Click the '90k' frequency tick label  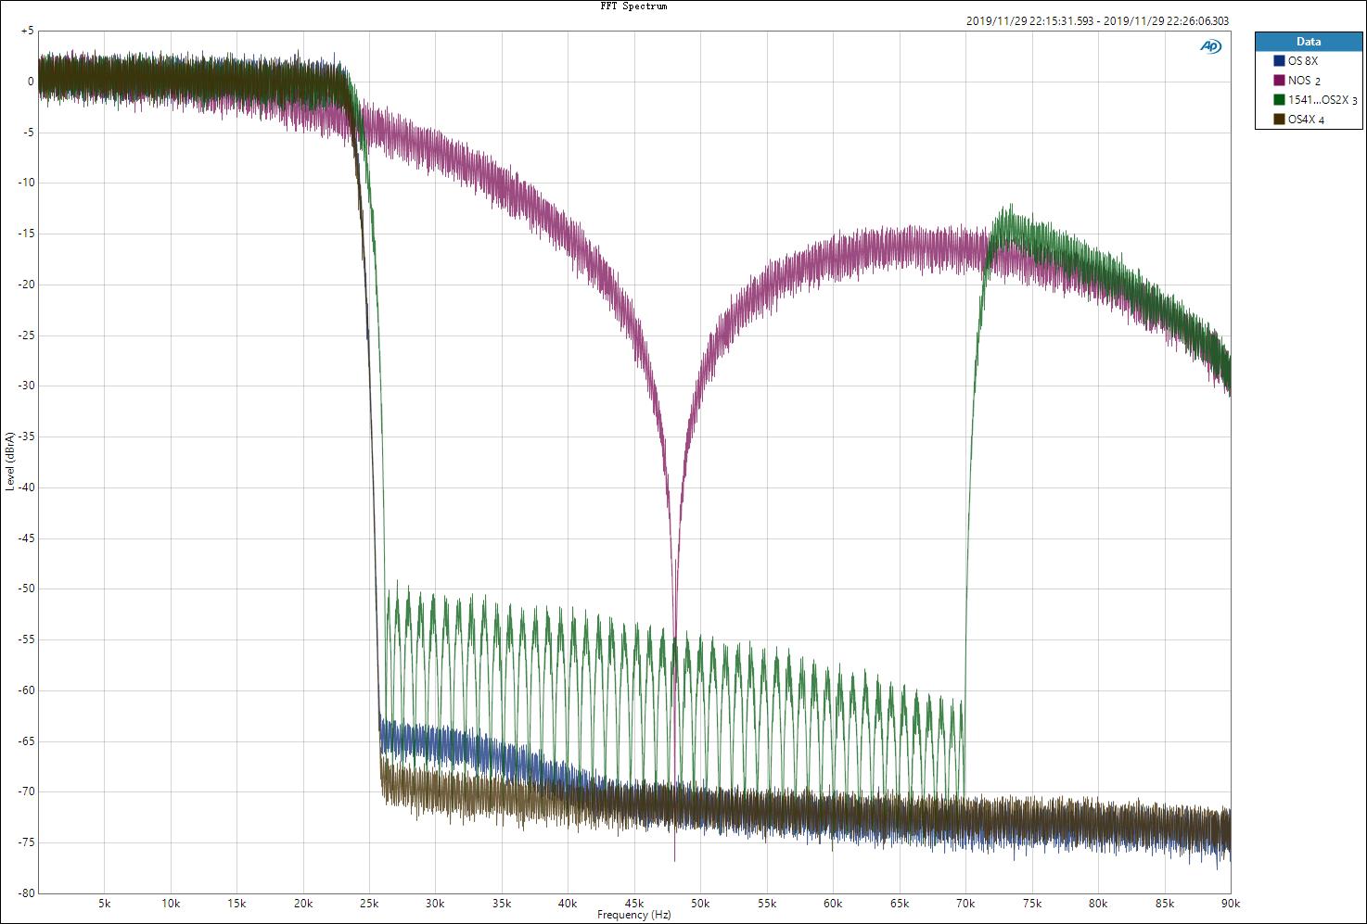tap(1231, 903)
